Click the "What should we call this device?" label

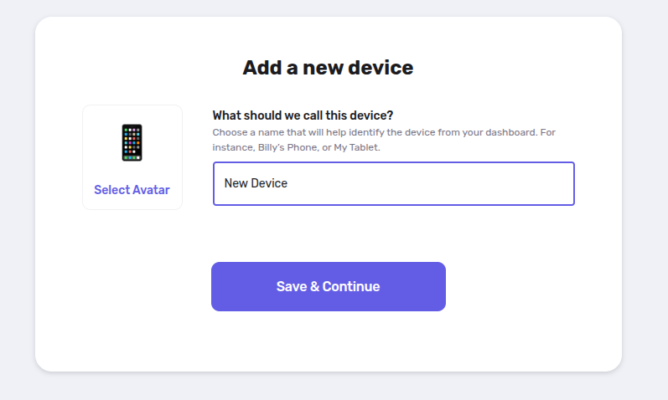click(x=303, y=115)
